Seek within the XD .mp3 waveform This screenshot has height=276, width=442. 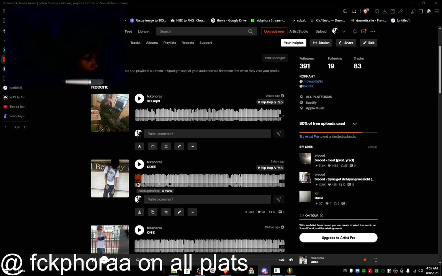coord(209,115)
